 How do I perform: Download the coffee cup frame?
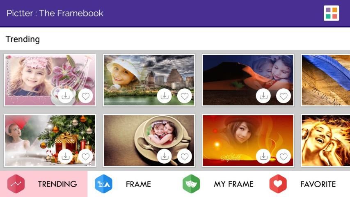tap(165, 156)
